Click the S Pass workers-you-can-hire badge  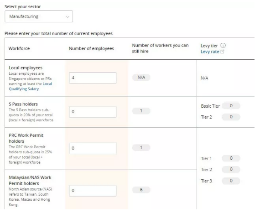click(x=141, y=111)
